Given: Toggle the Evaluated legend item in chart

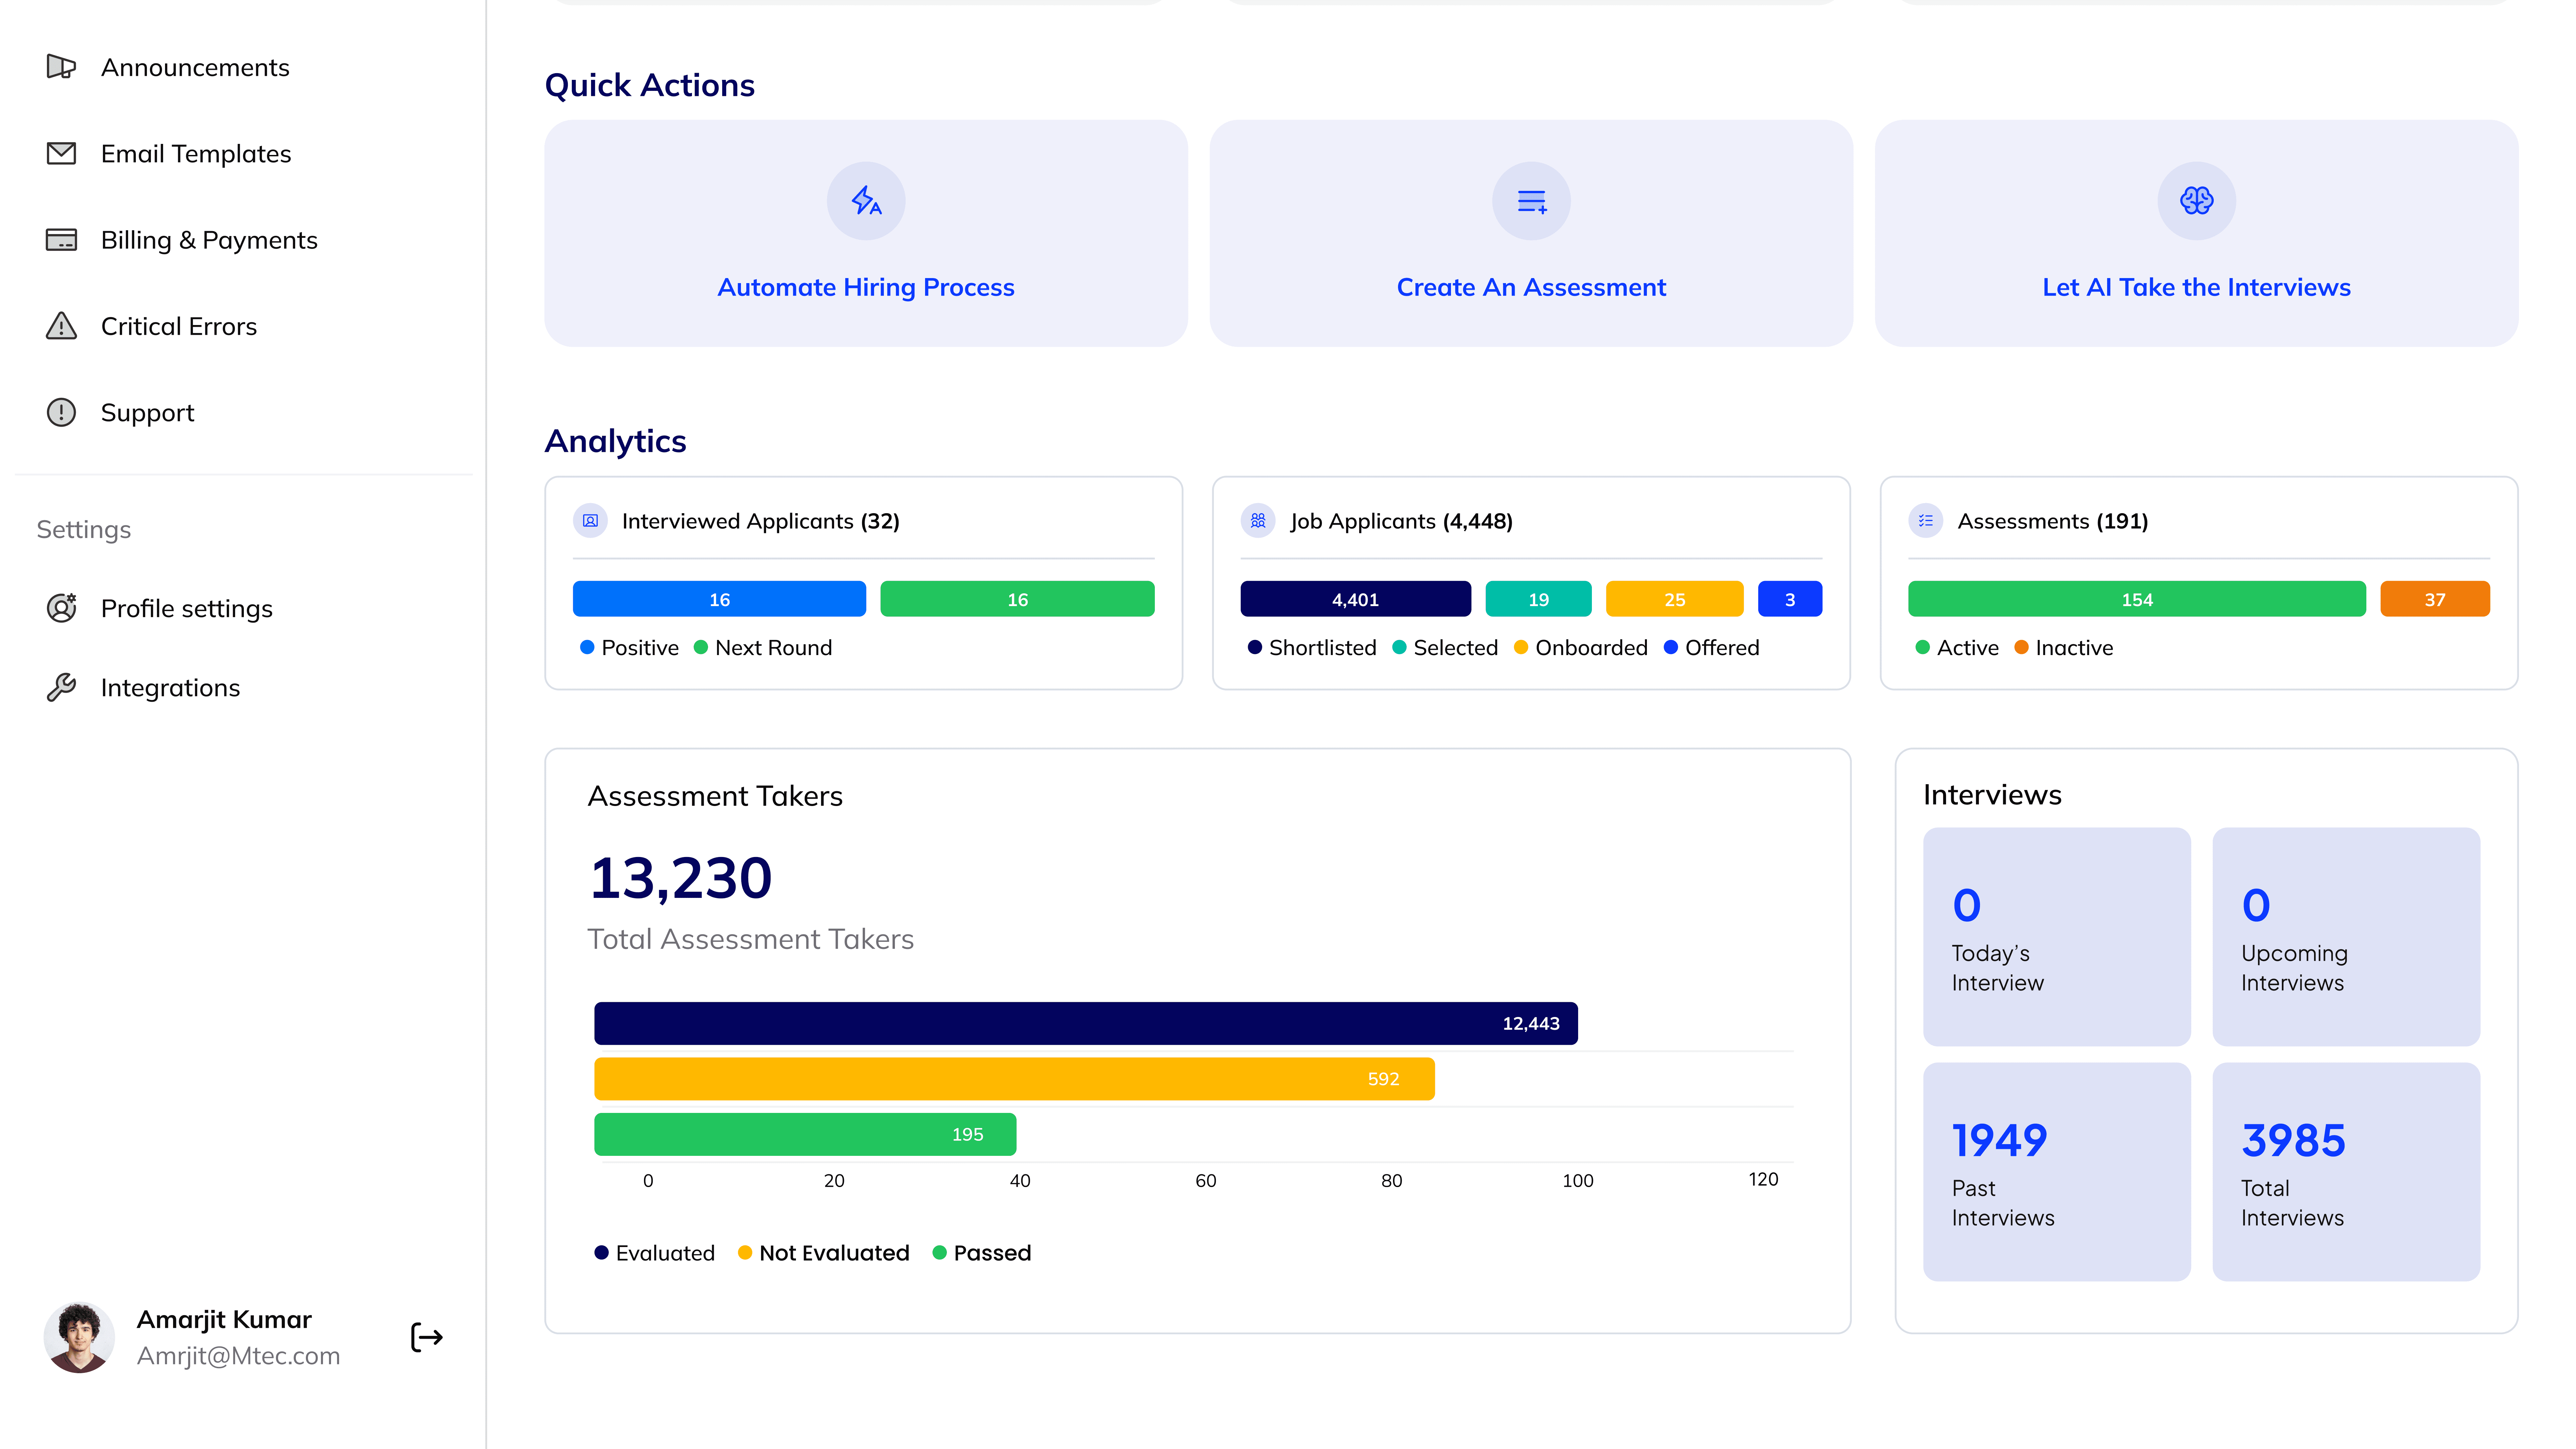Looking at the screenshot, I should [655, 1253].
